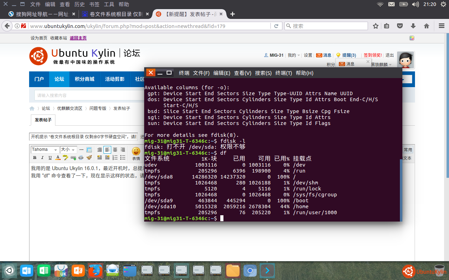
Task: Select the left-align icon
Action: coord(107,150)
